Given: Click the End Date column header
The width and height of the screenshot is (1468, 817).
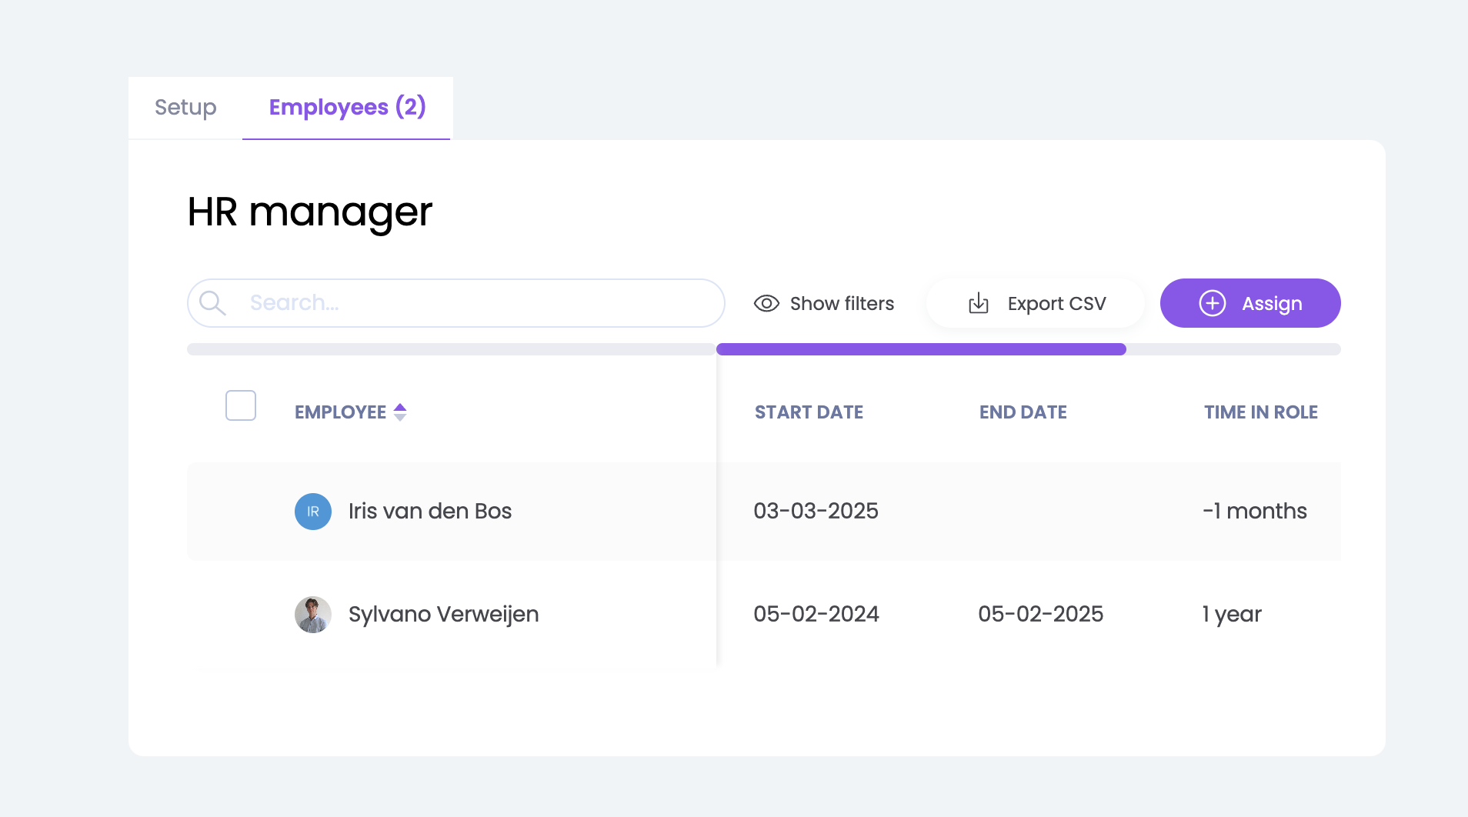Looking at the screenshot, I should coord(1023,412).
